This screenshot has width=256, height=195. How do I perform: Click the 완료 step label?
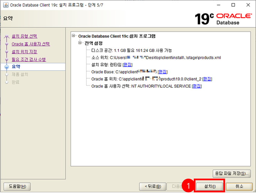[16, 82]
